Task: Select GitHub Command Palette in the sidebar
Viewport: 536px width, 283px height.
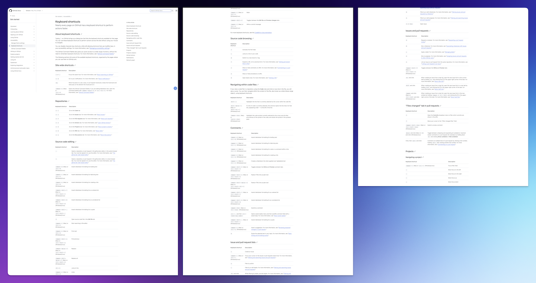Action: (x=18, y=49)
